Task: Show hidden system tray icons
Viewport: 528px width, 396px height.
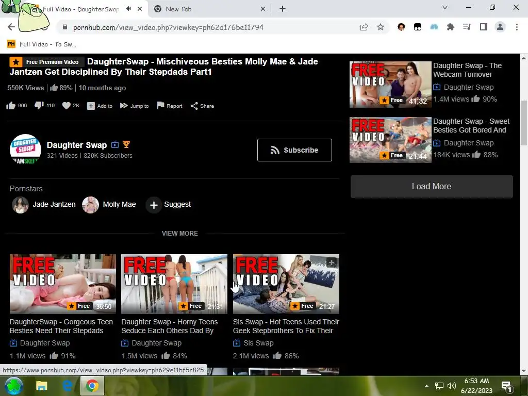Action: tap(426, 386)
